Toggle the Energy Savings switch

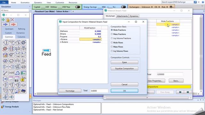pyautogui.click(x=123, y=7)
